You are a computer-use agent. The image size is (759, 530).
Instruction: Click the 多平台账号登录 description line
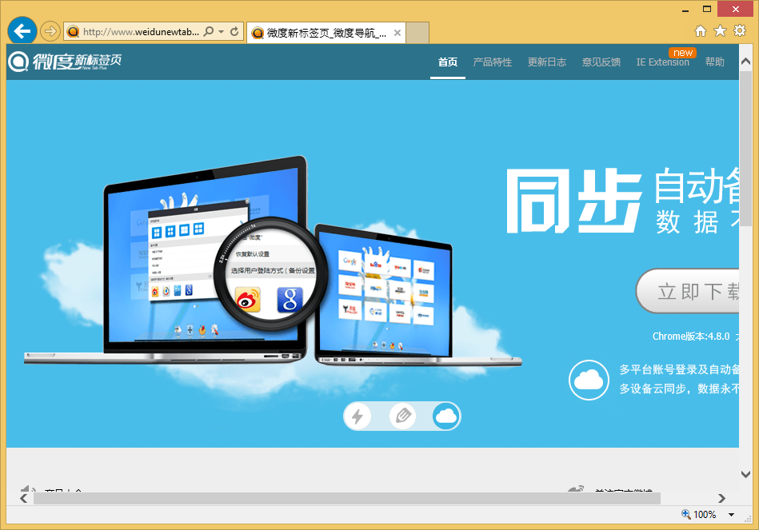click(679, 369)
